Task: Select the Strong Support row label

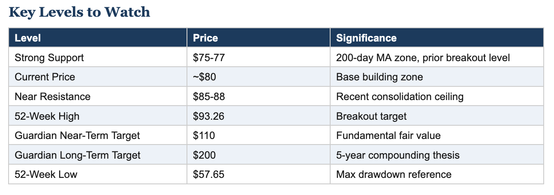Action: point(49,58)
